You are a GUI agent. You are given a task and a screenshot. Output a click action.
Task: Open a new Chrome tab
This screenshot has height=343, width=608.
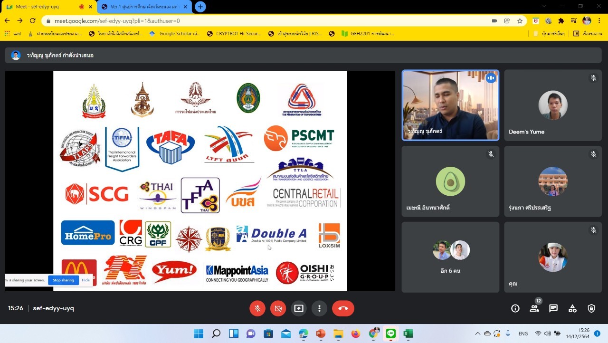click(200, 7)
